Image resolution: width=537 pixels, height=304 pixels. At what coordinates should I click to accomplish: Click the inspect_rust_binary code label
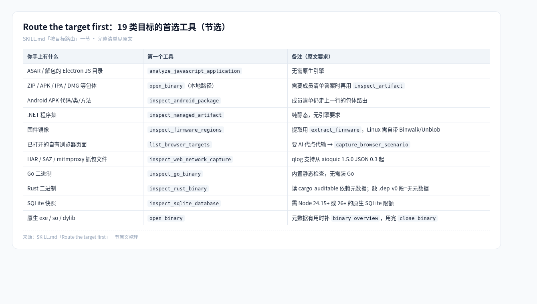pyautogui.click(x=178, y=189)
